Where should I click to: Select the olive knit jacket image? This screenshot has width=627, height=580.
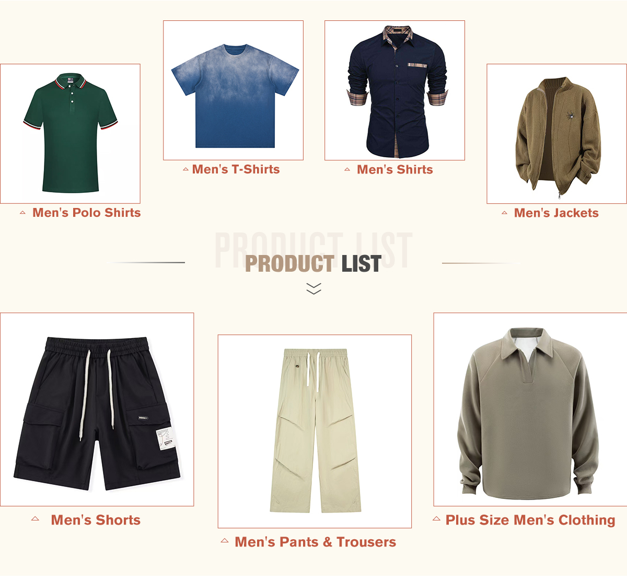pos(557,134)
